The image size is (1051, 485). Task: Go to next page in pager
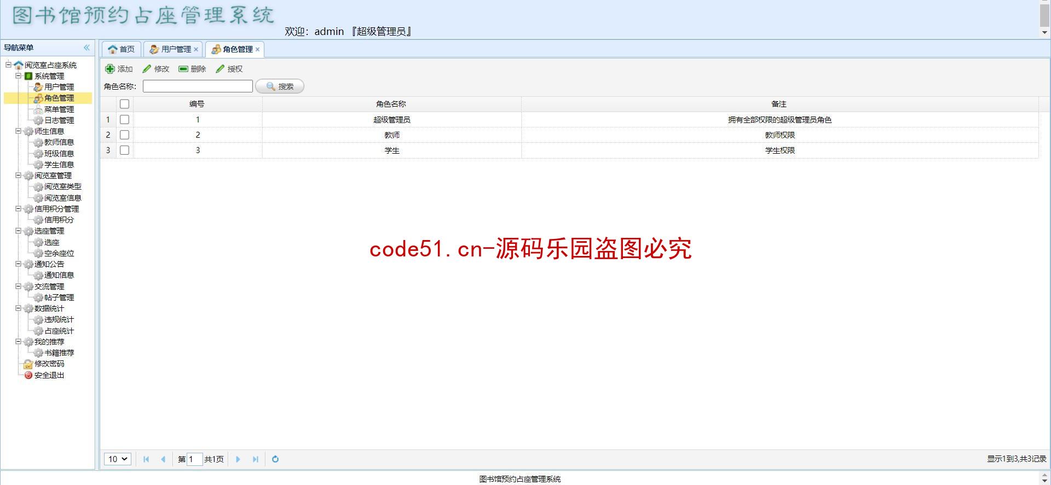click(238, 459)
